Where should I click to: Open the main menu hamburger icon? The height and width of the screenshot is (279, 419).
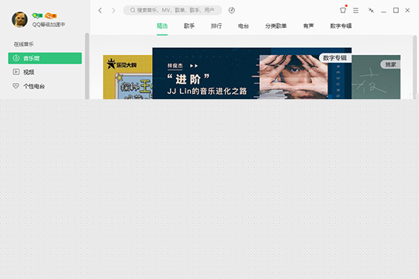point(355,10)
